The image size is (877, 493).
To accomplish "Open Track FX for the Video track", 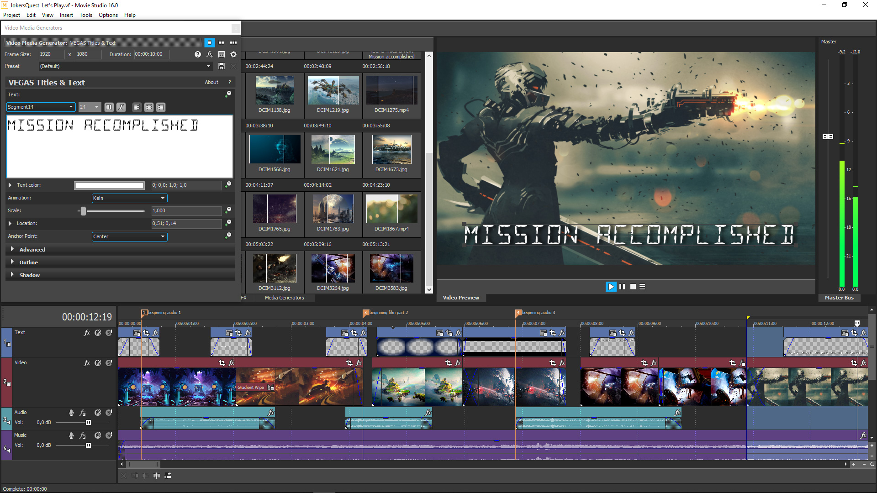I will tap(87, 363).
